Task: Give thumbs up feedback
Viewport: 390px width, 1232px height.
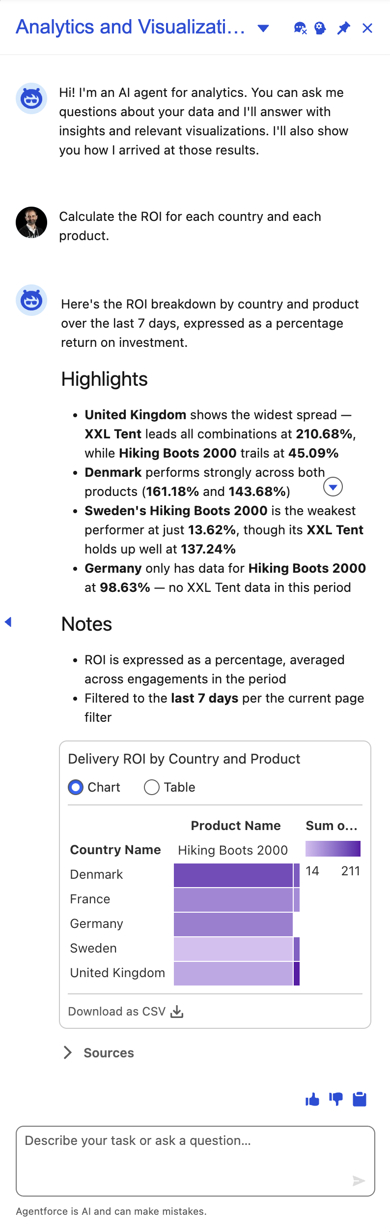Action: (x=312, y=1099)
